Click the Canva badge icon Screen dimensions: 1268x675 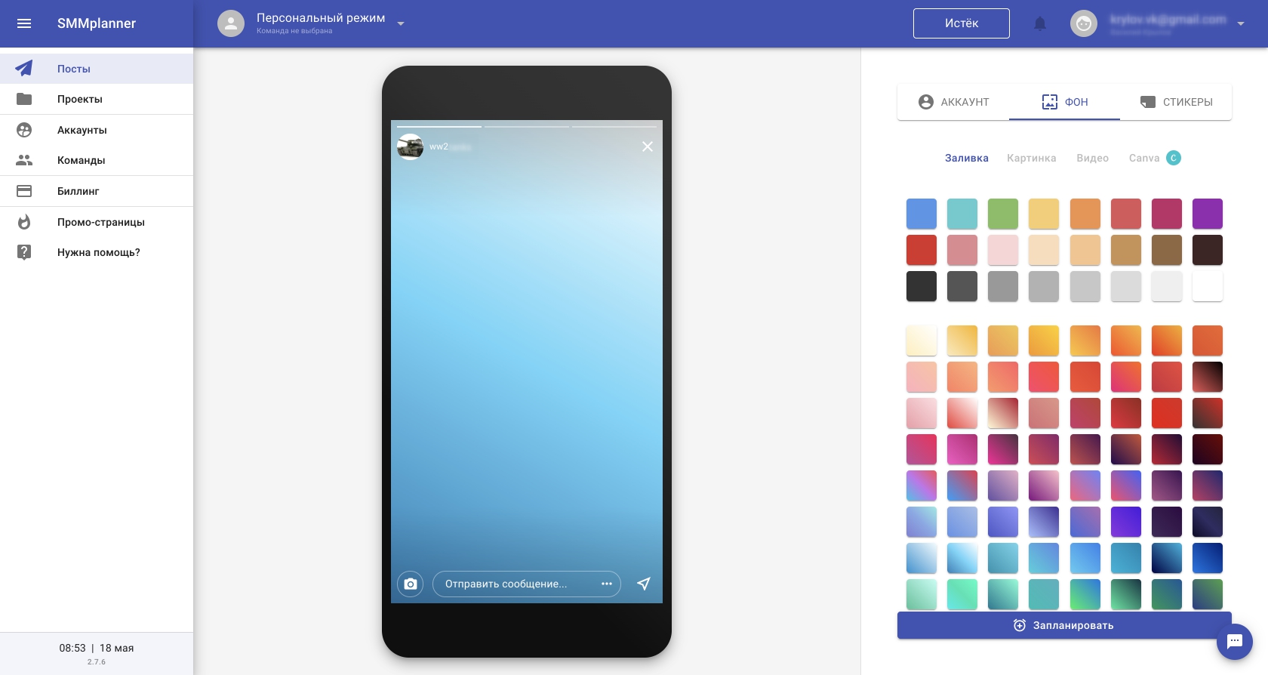coord(1174,158)
